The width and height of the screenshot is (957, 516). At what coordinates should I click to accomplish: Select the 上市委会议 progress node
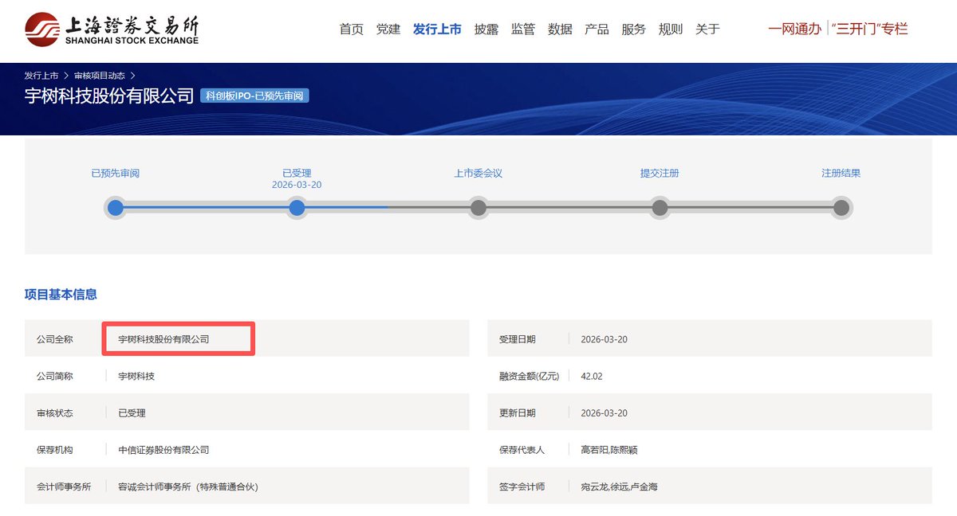tap(478, 208)
